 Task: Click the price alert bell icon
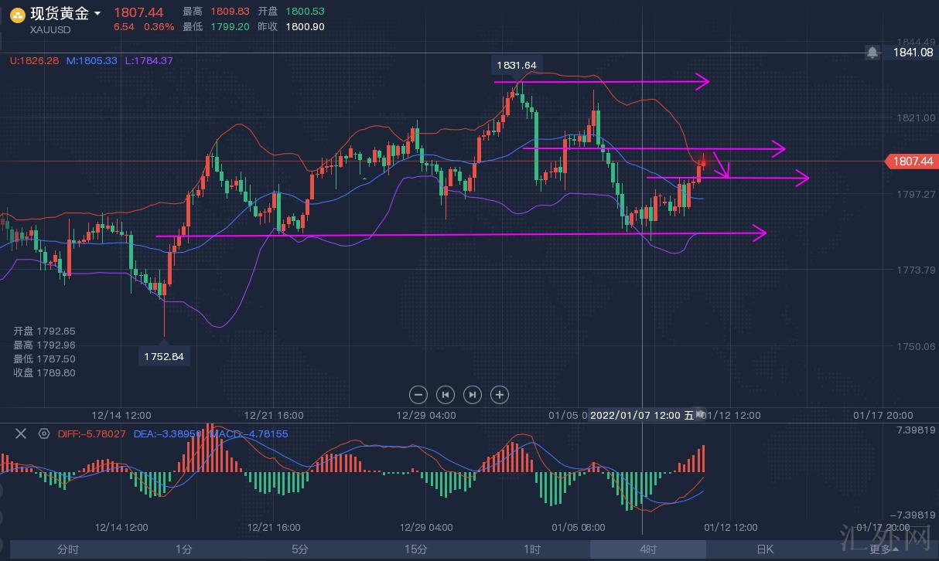[872, 53]
